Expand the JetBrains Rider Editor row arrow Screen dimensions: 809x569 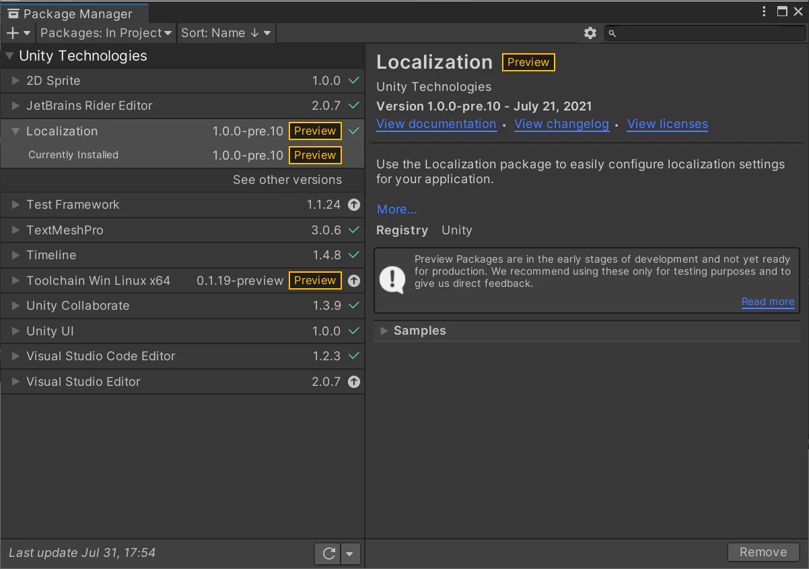(x=16, y=106)
